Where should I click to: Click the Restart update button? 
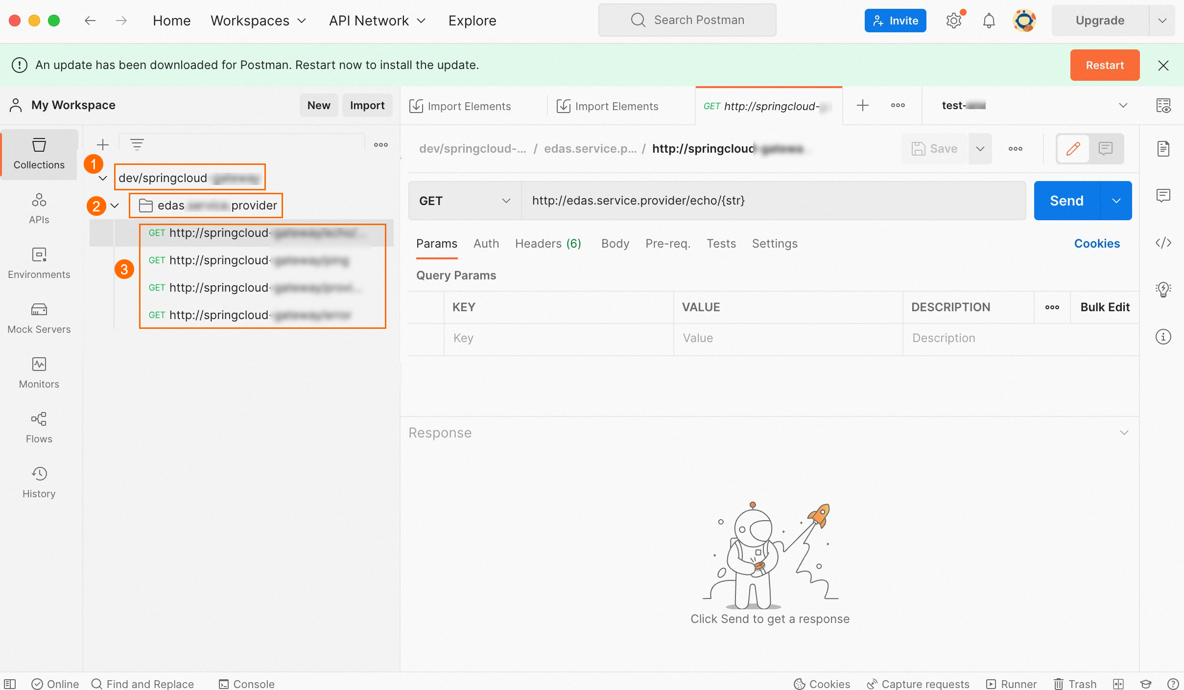coord(1105,65)
